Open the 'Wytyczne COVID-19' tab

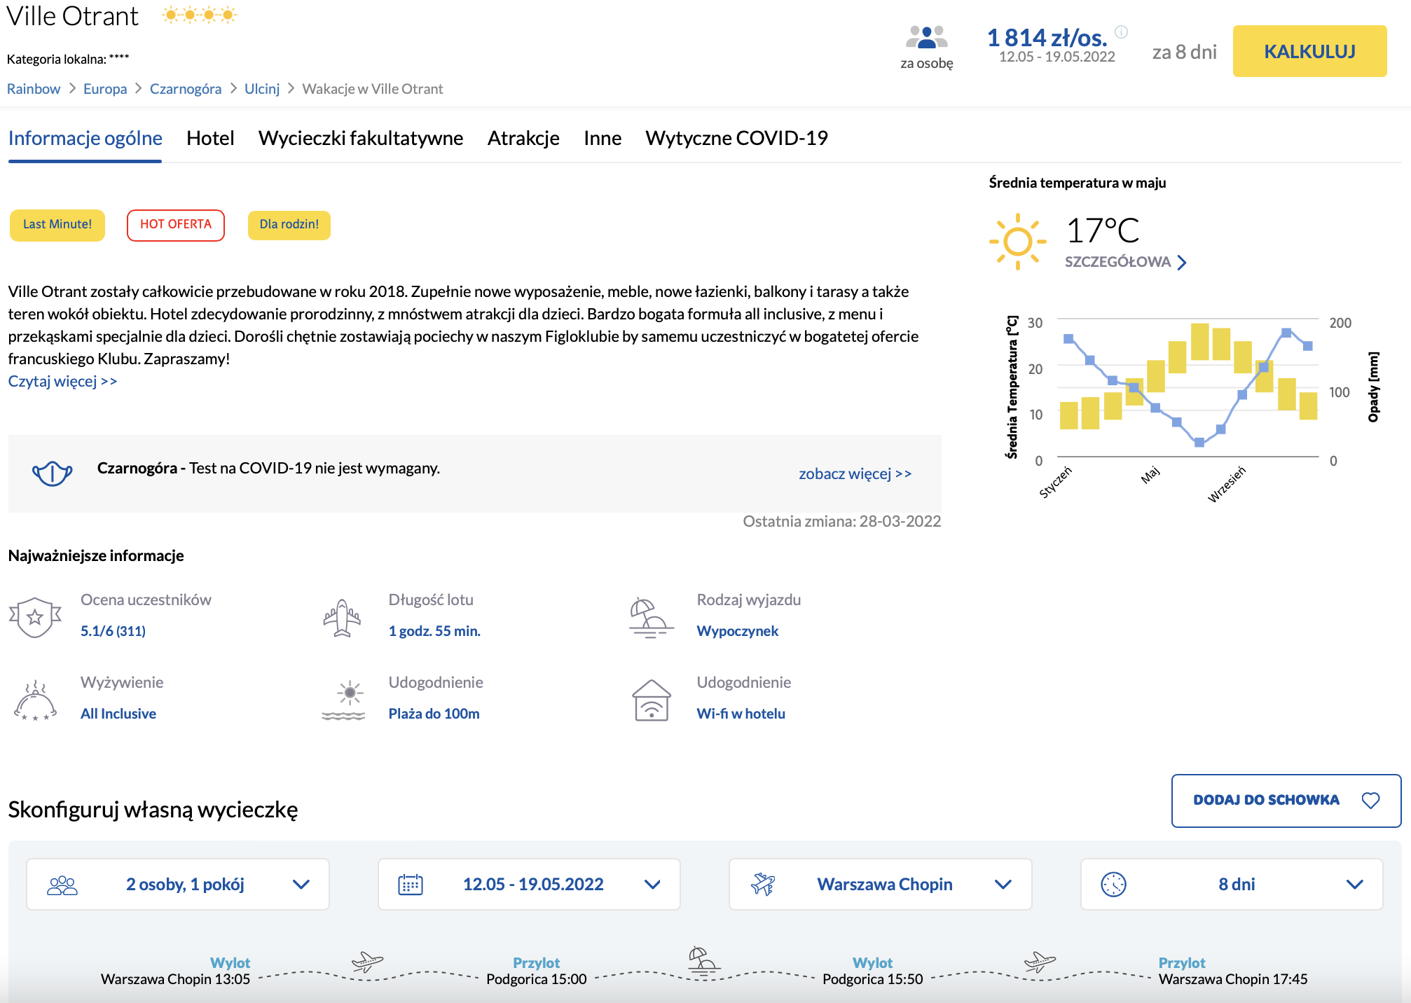click(737, 138)
